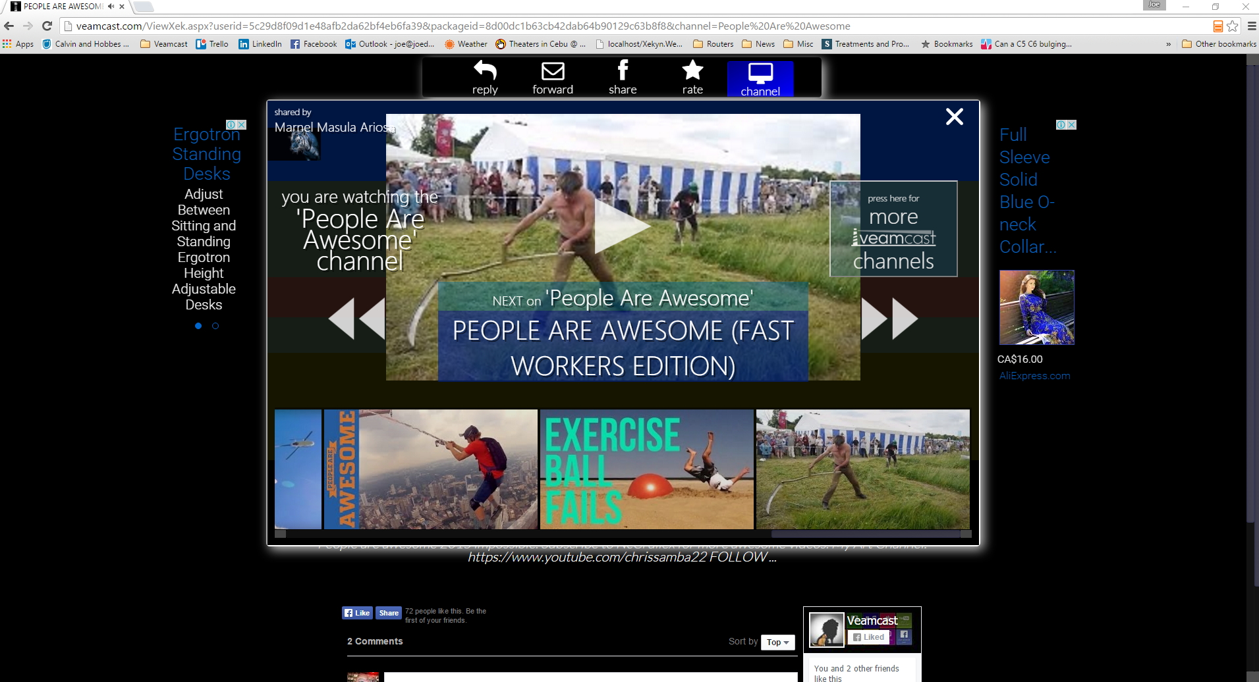The width and height of the screenshot is (1259, 682).
Task: Open the AliExpress.com ad link
Action: [1034, 376]
